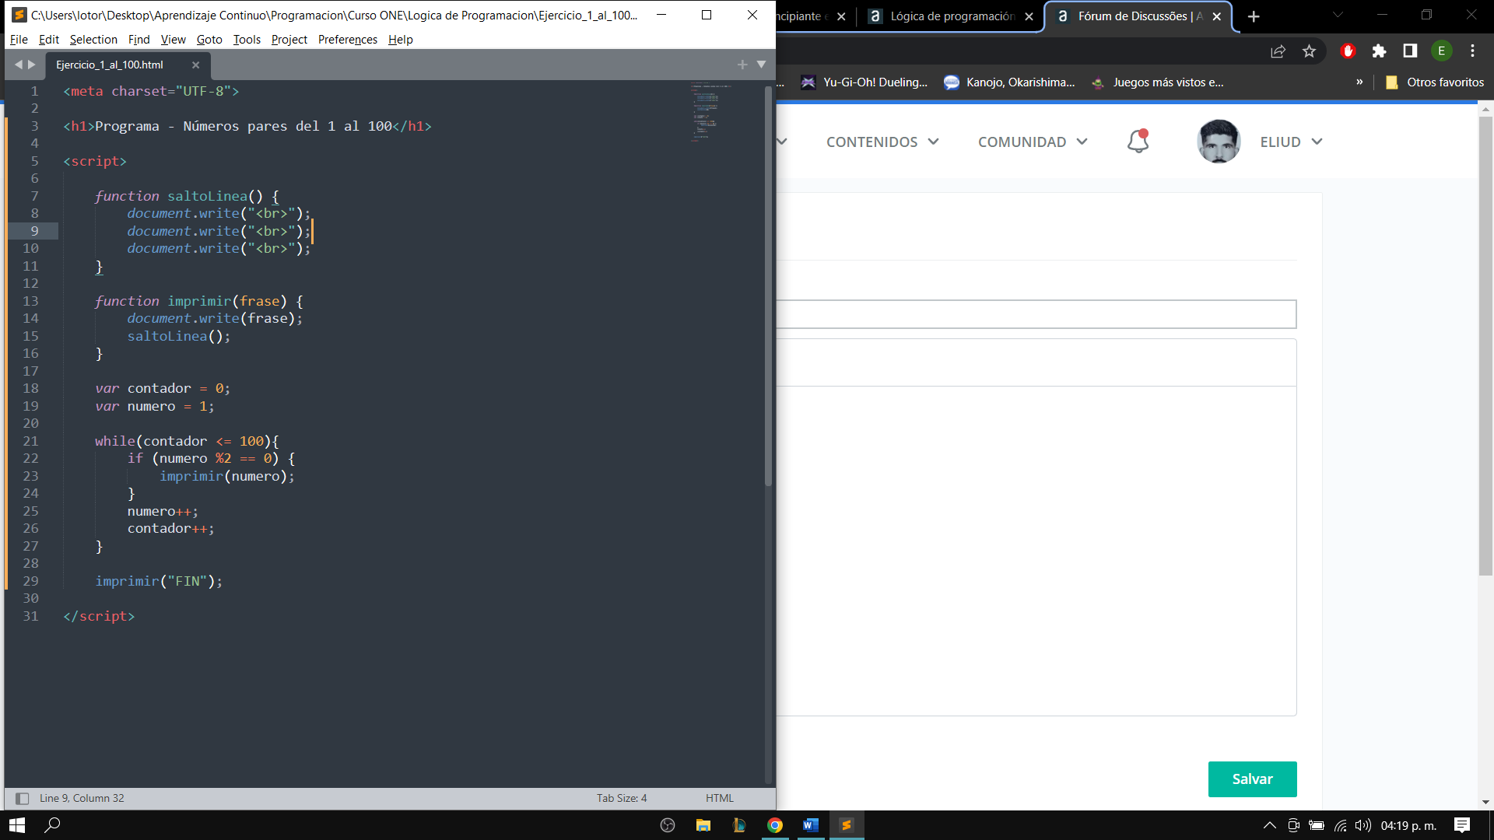Image resolution: width=1494 pixels, height=840 pixels.
Task: Open Juegos más vistos bookmark
Action: coord(1157,82)
